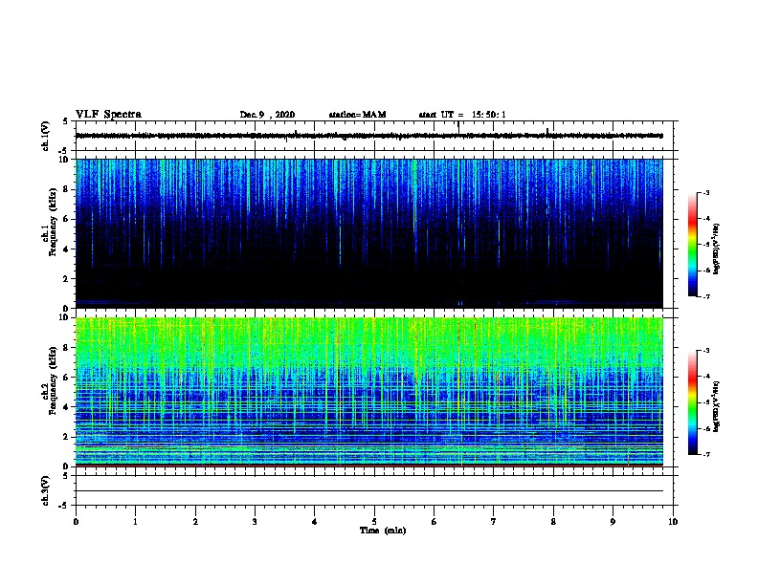Click the 8 kHz tick label of ch.2 spectrogram
This screenshot has width=758, height=585.
pyautogui.click(x=67, y=348)
